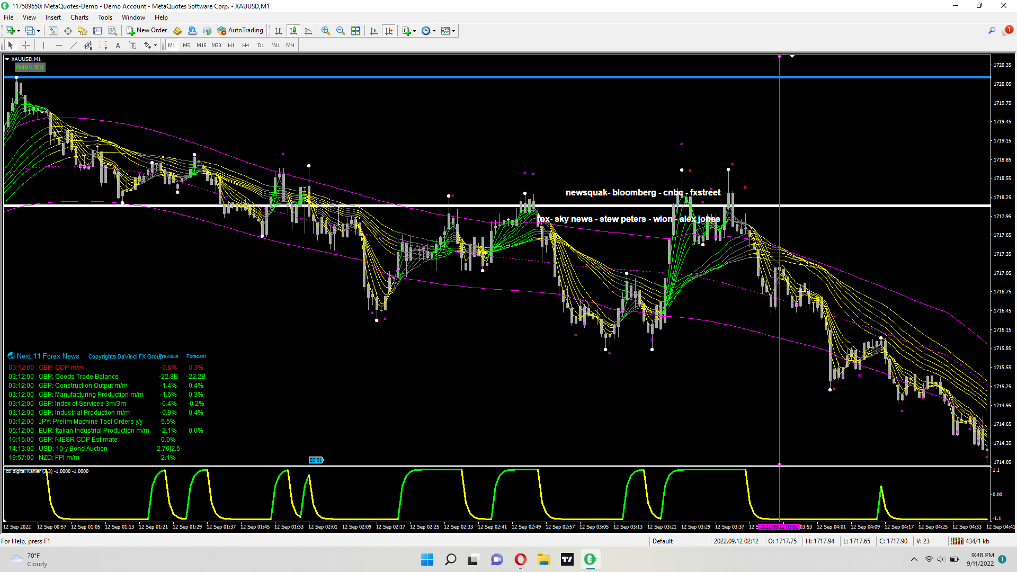Toggle chart auto scroll
The height and width of the screenshot is (572, 1017).
pos(374,31)
